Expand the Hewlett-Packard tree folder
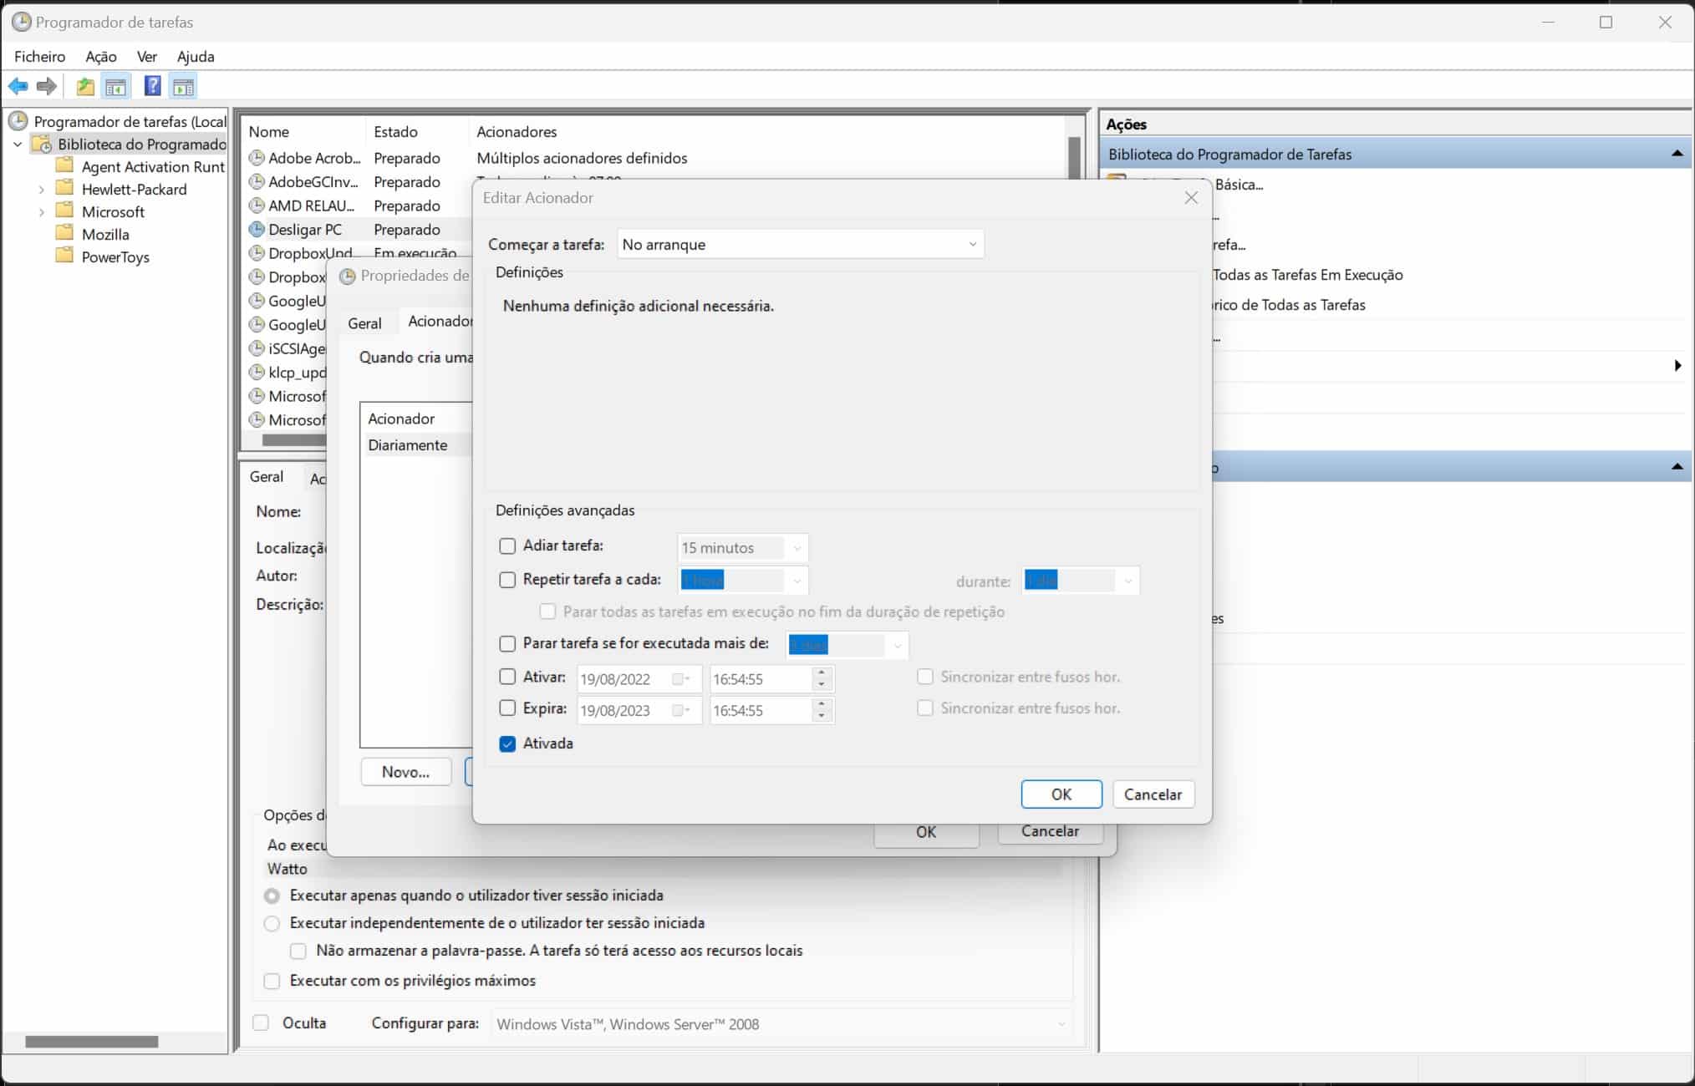The image size is (1695, 1086). coord(42,190)
